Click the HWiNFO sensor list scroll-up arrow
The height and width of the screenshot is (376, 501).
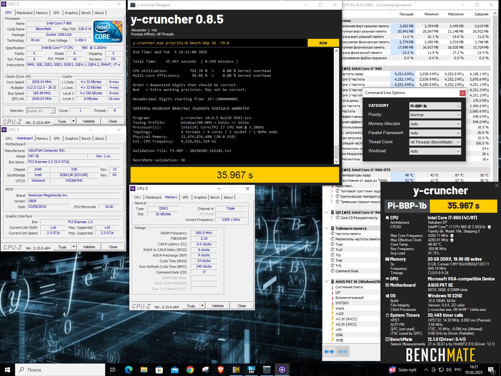pyautogui.click(x=495, y=13)
